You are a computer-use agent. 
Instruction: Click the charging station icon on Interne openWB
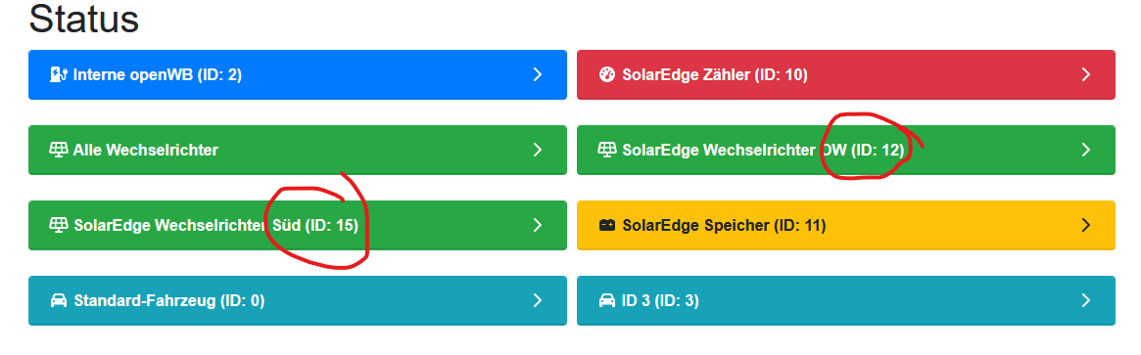pos(58,74)
